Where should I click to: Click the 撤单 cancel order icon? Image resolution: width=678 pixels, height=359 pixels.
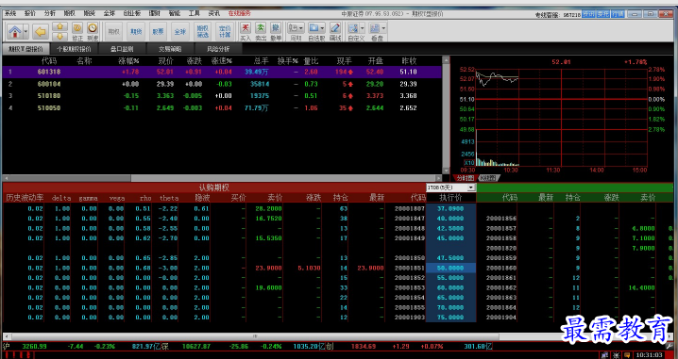pos(276,28)
